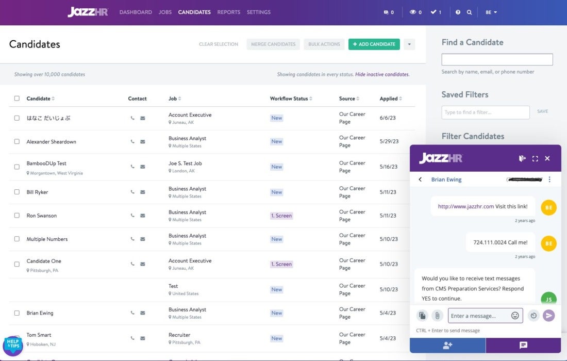The width and height of the screenshot is (567, 361).
Task: Open the three-dot chat options menu
Action: 549,179
